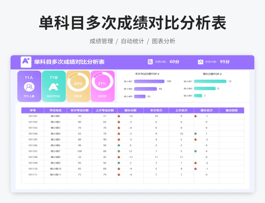Click 增长分数 down arrow in row 101111

click(x=119, y=175)
